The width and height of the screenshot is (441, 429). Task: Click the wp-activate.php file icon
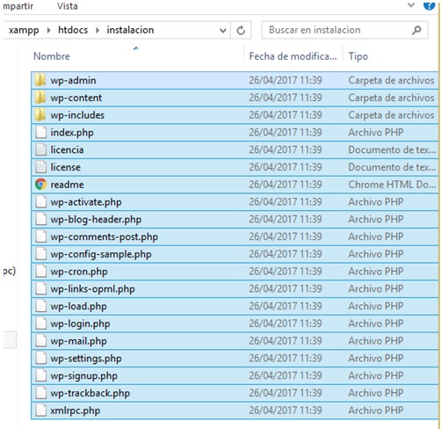pos(40,201)
